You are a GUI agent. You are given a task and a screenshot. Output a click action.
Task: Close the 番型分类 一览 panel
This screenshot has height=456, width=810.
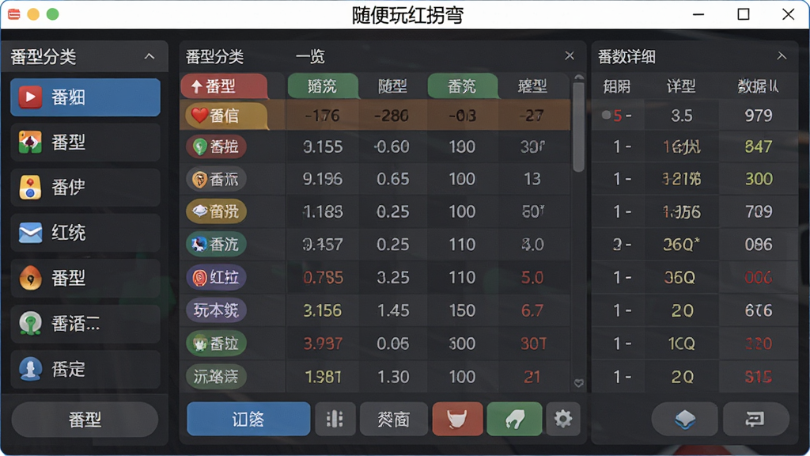(x=570, y=55)
